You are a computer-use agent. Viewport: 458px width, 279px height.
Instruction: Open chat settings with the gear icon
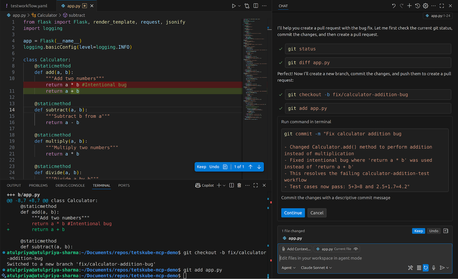coord(425,6)
